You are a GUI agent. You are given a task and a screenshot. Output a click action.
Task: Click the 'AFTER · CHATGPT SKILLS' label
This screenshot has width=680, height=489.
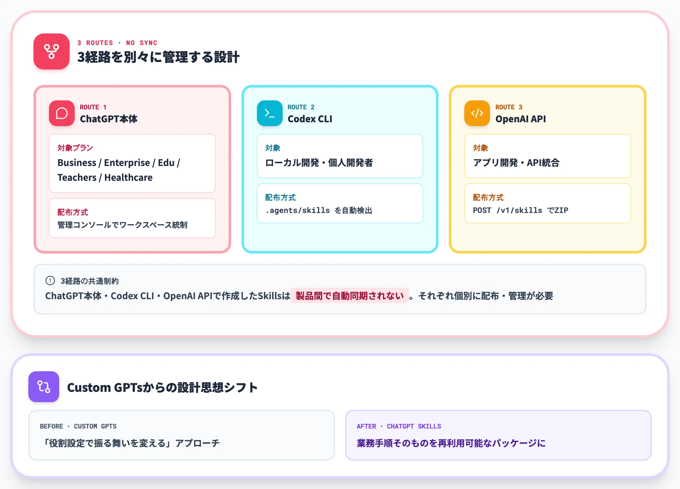click(399, 426)
